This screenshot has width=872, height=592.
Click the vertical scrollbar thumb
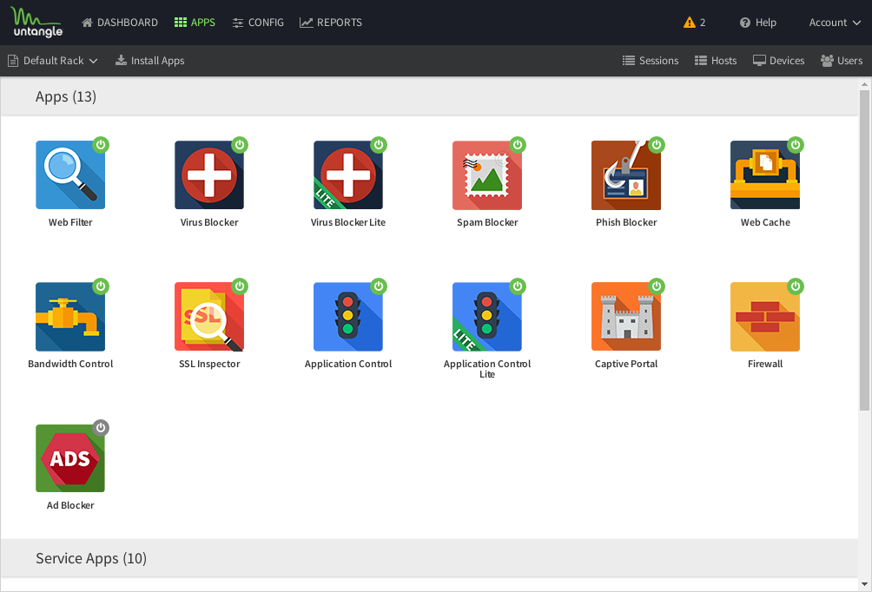[x=864, y=250]
